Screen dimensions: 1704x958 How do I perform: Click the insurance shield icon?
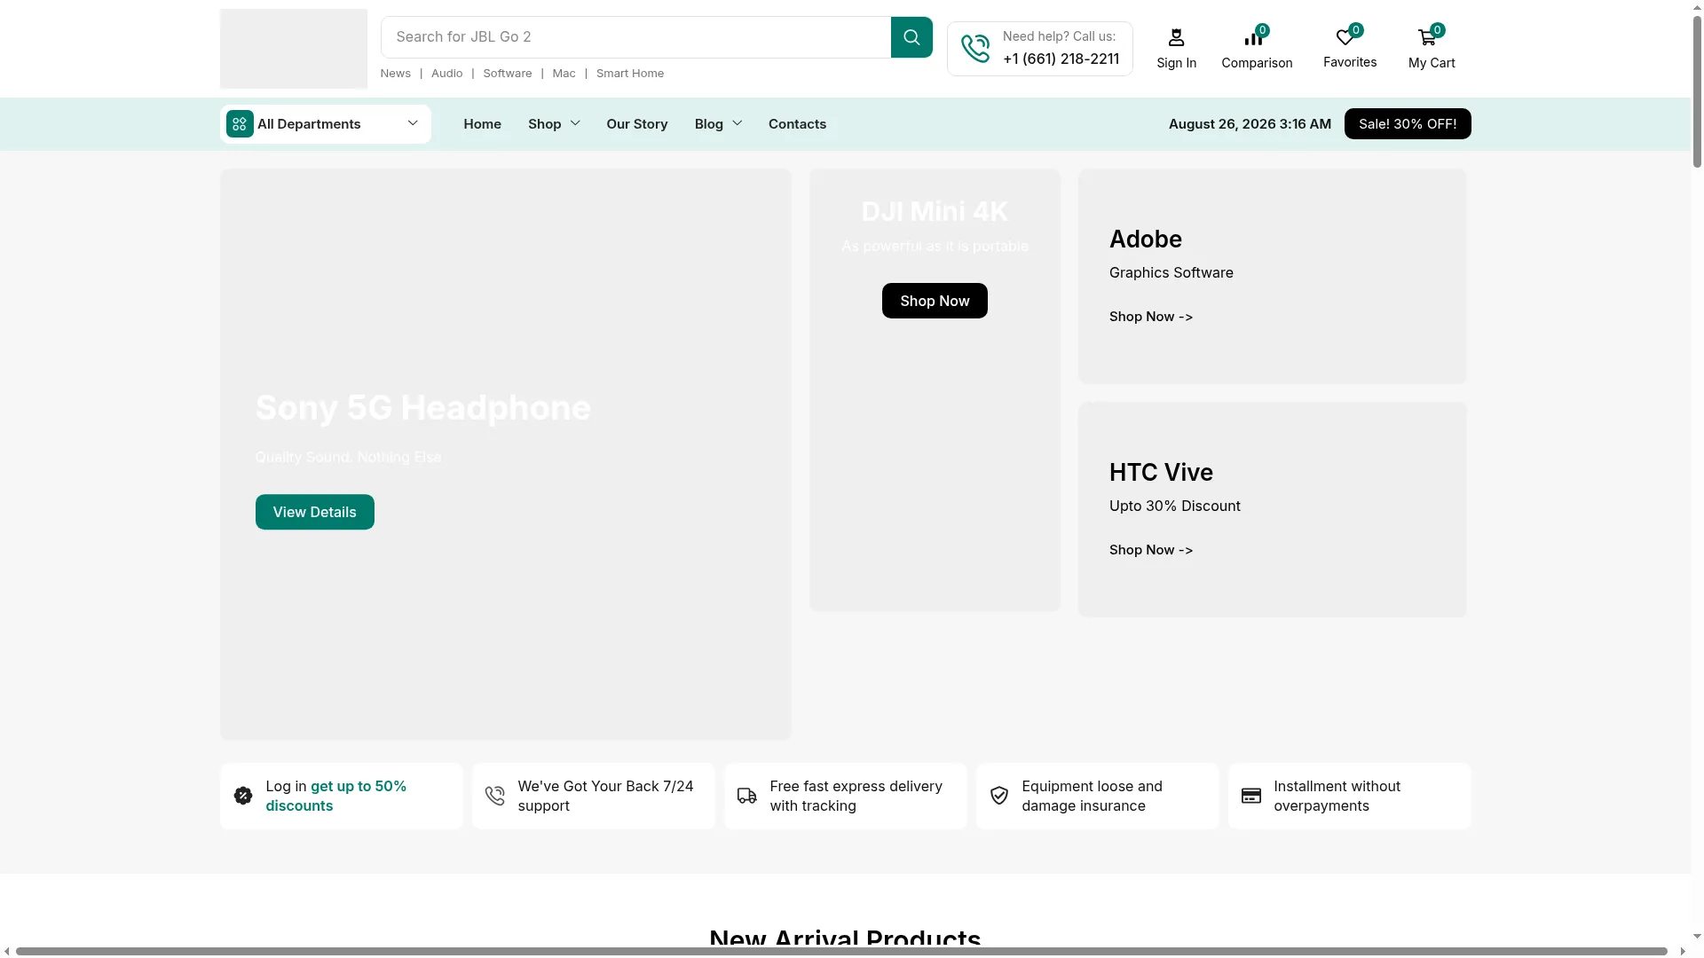click(999, 796)
